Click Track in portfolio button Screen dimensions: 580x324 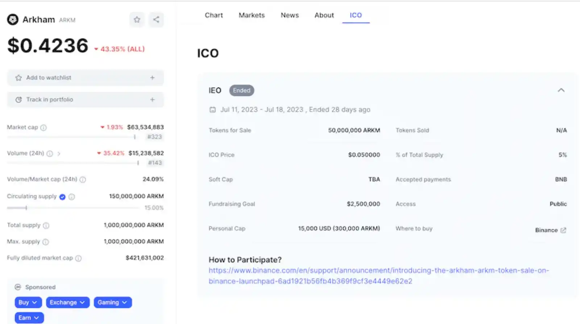[x=86, y=100]
